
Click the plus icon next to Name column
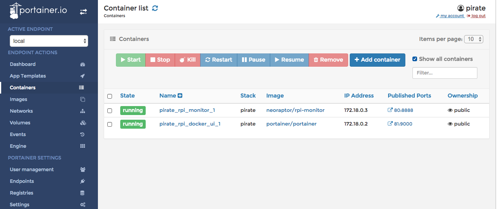tap(180, 96)
